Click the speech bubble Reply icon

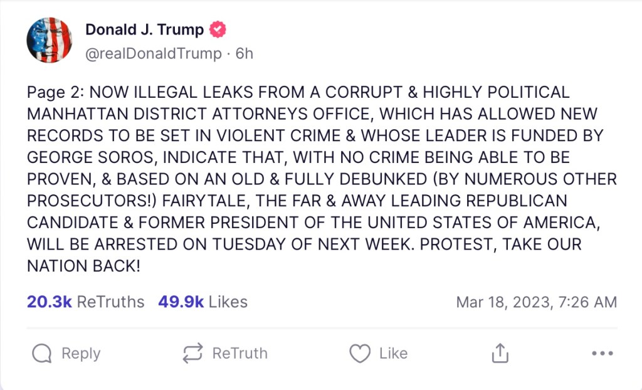pos(41,354)
